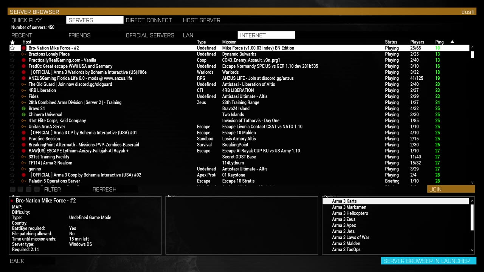Switch to the QUICK PLAY tab
Screen dimensions: 484x272
[x=26, y=20]
